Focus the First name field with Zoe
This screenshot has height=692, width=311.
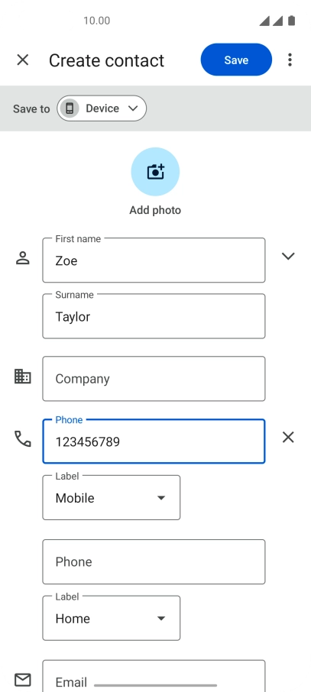point(154,260)
